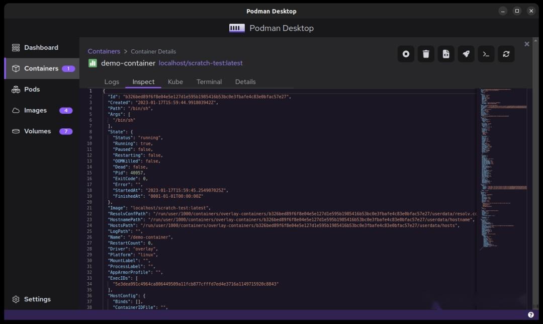Delete the demo-container
Screen dimensions: 543x324
coord(426,54)
